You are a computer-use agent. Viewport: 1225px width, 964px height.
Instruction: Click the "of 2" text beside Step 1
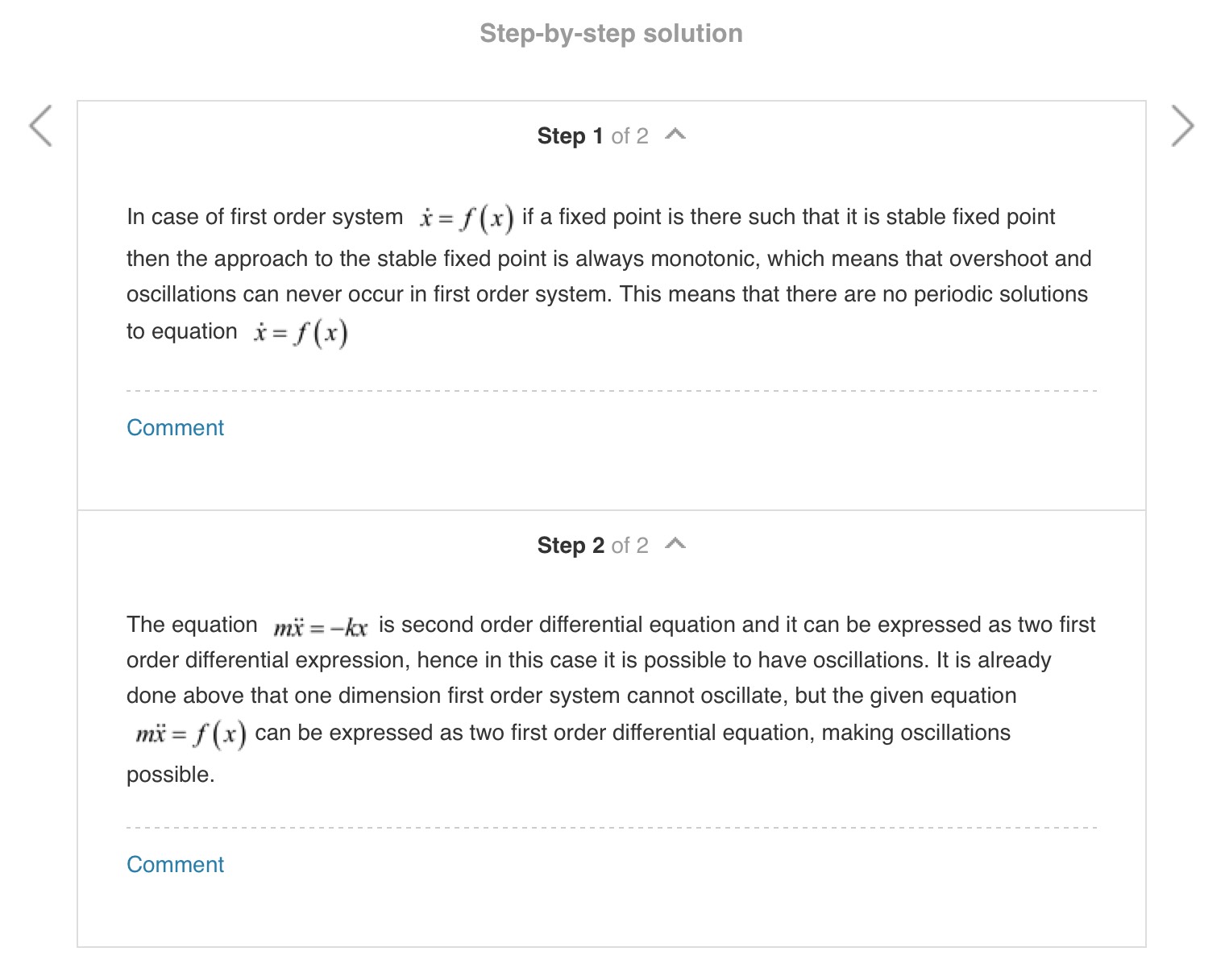coord(629,136)
